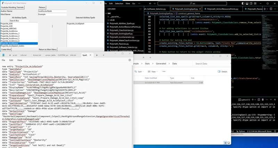Show next Notepad tabs with the right arrow
278x148 pixels.
pyautogui.click(x=97, y=55)
